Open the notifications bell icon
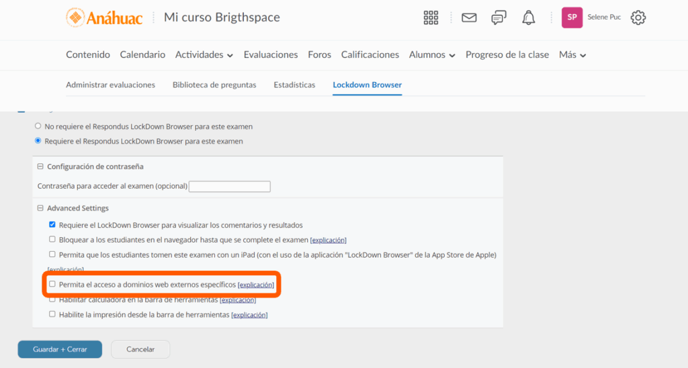Viewport: 688px width, 368px height. tap(528, 18)
